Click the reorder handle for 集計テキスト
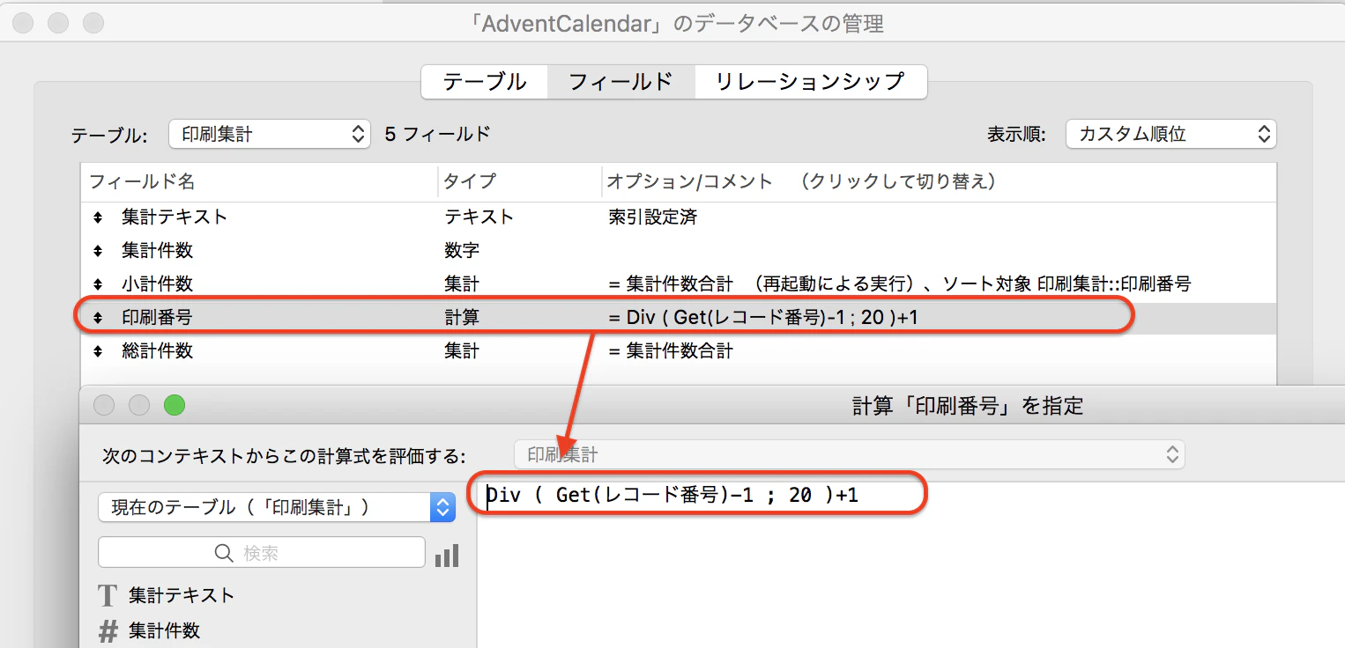Viewport: 1345px width, 648px height. [98, 217]
